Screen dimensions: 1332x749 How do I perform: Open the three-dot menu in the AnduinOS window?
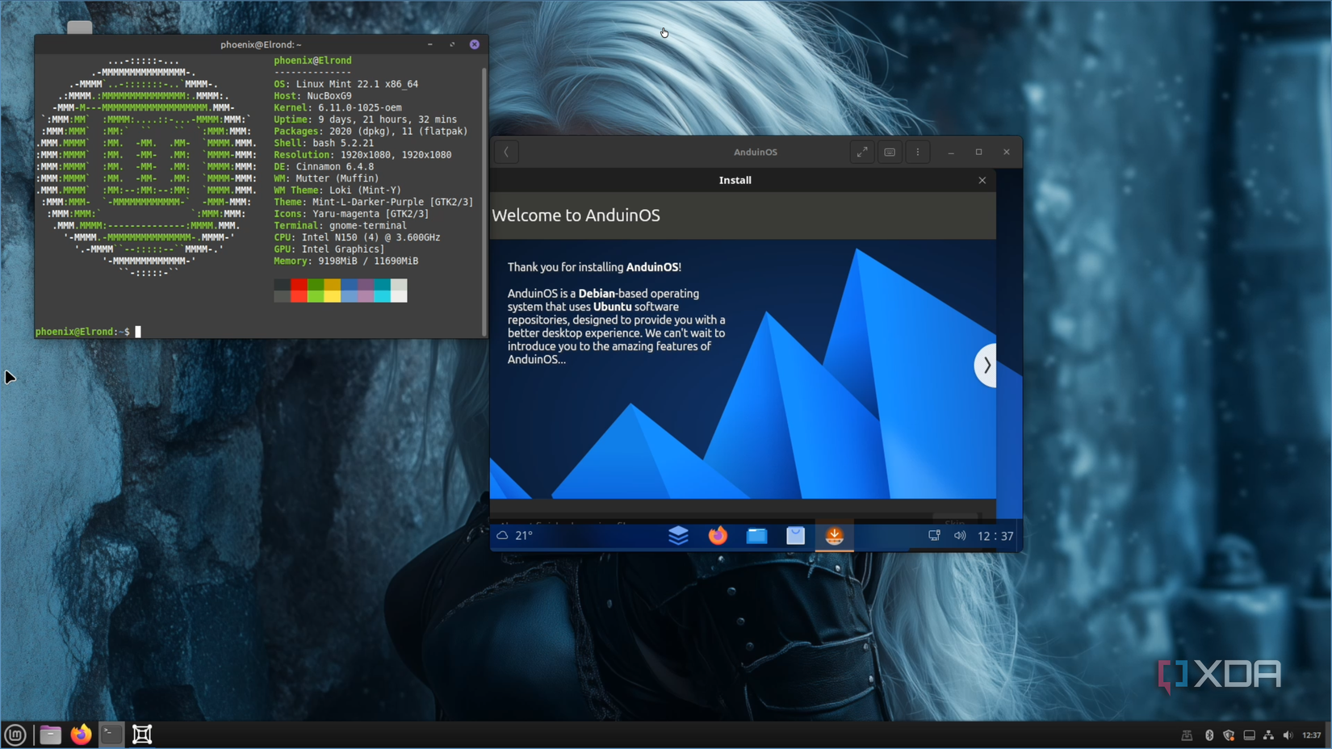[918, 152]
